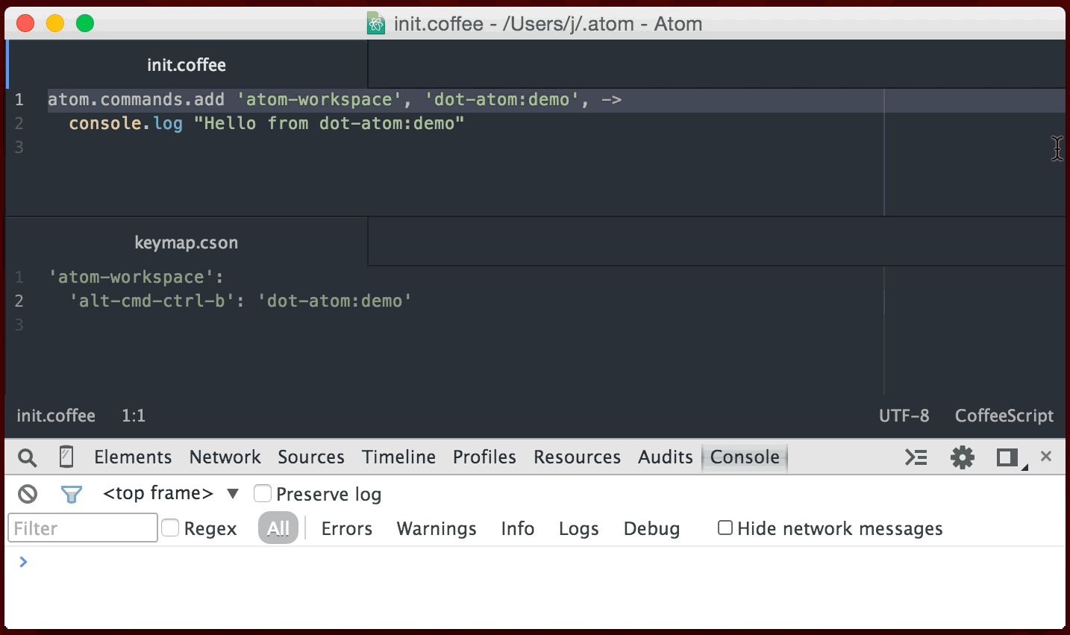Show the drawer with the prompt-lines icon
Viewport: 1070px width, 635px height.
tap(916, 457)
